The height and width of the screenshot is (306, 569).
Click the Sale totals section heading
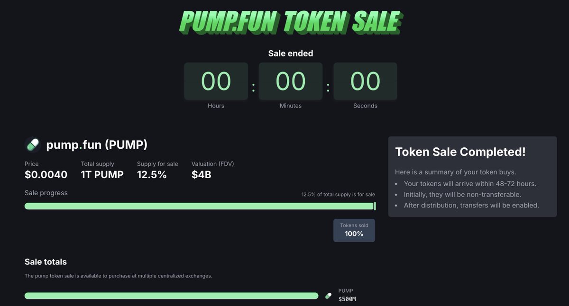[x=46, y=262]
